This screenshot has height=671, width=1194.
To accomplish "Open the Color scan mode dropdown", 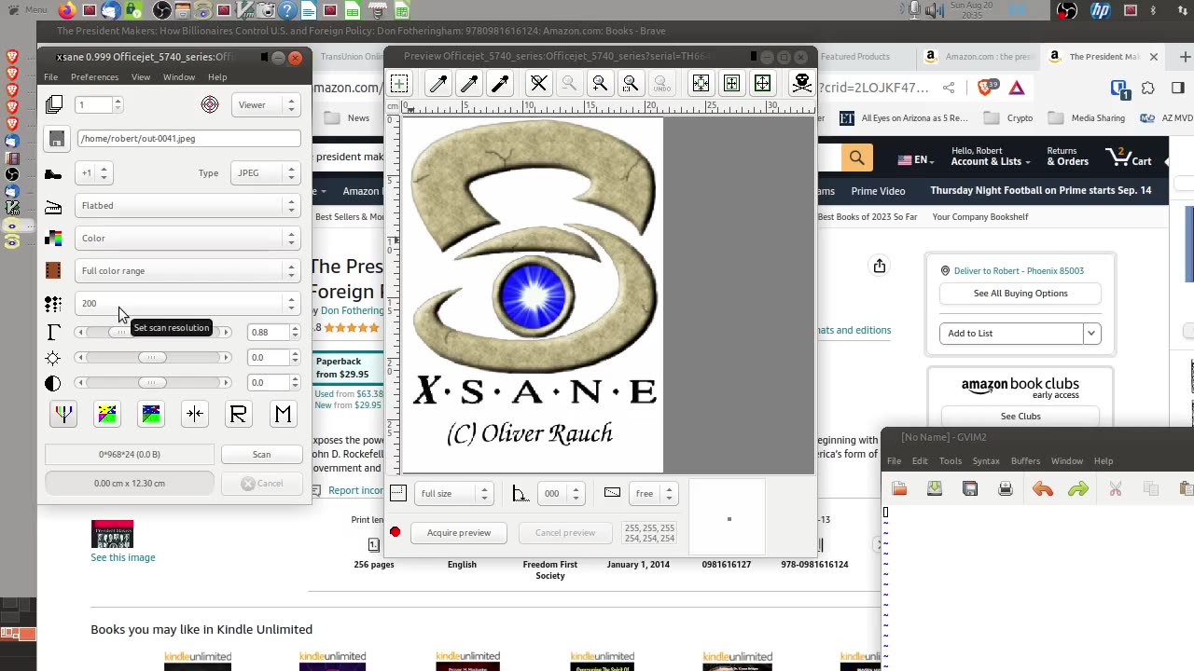I will point(187,238).
